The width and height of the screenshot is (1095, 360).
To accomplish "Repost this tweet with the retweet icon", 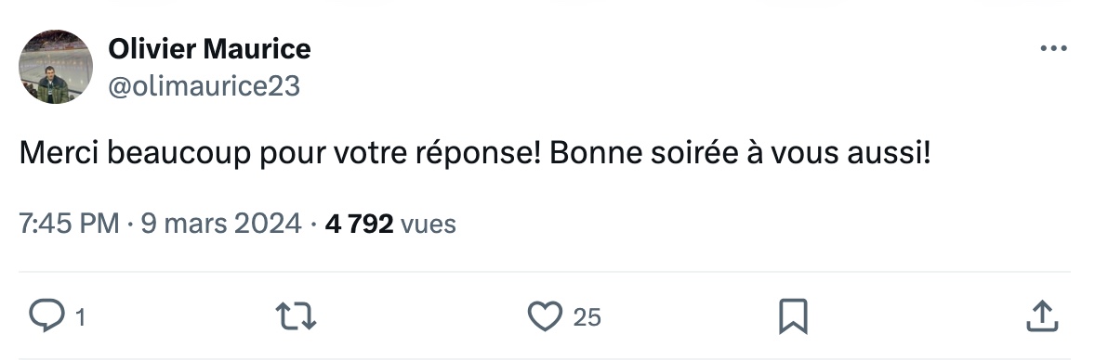I will point(297,316).
